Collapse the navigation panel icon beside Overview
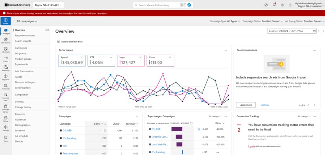 click(47, 30)
